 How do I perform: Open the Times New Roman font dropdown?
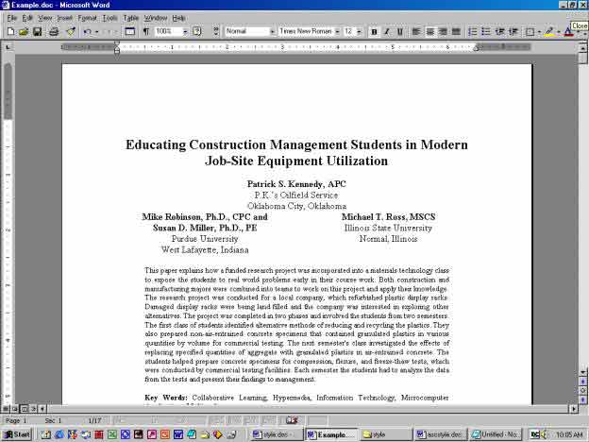click(337, 31)
